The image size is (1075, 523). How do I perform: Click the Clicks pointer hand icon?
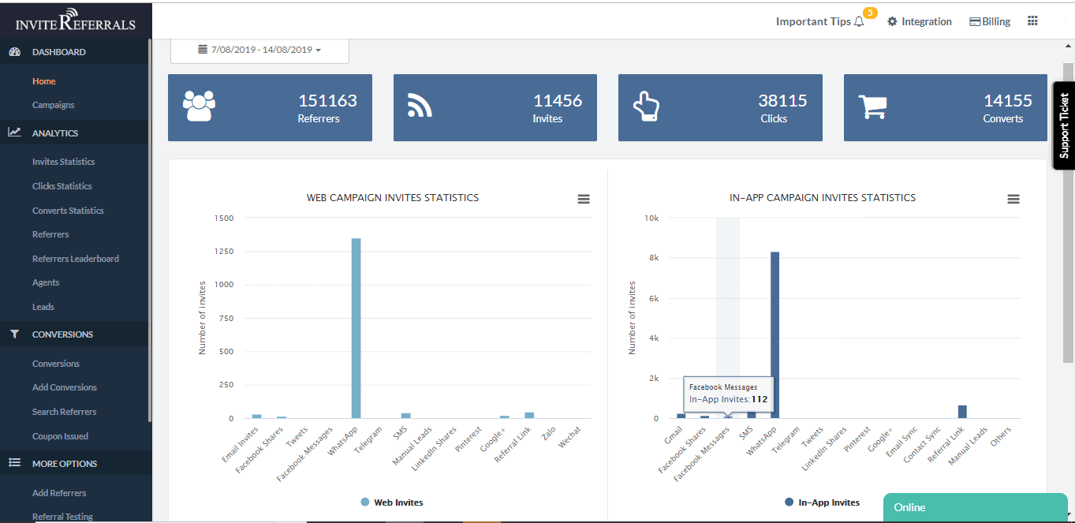[x=647, y=106]
